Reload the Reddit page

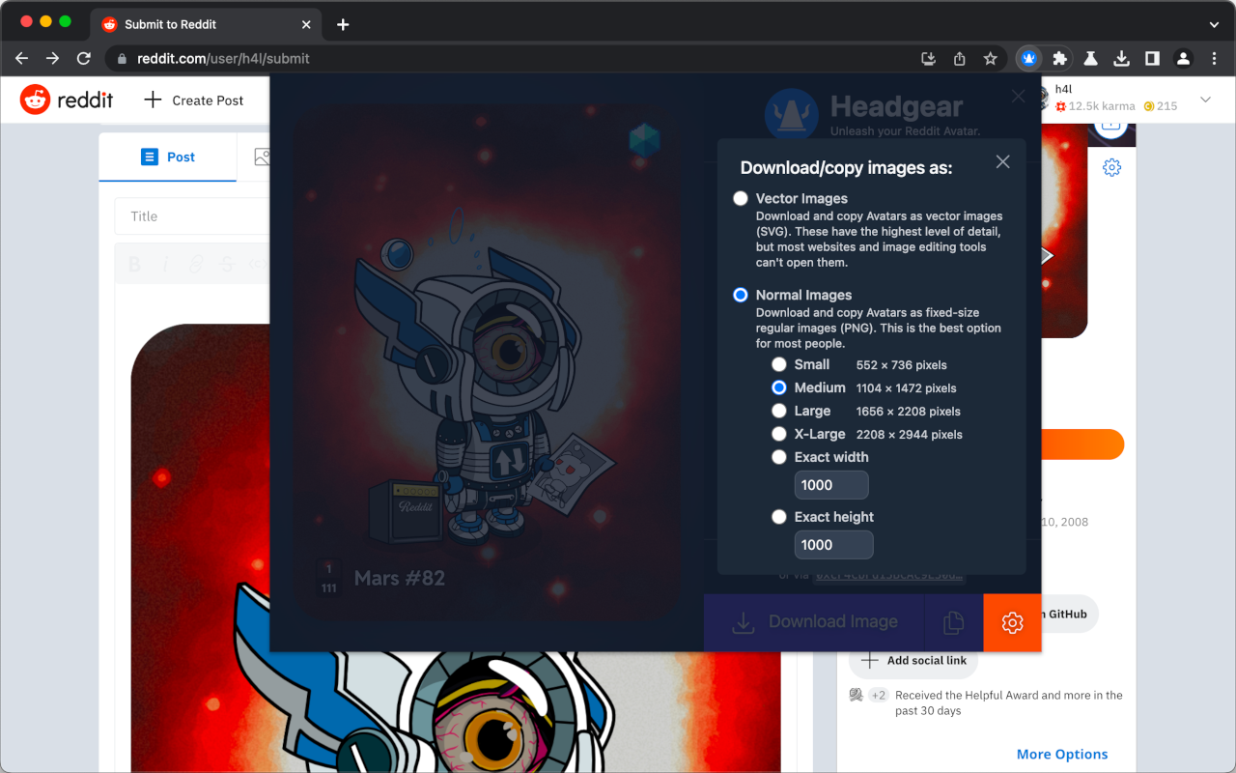(83, 58)
